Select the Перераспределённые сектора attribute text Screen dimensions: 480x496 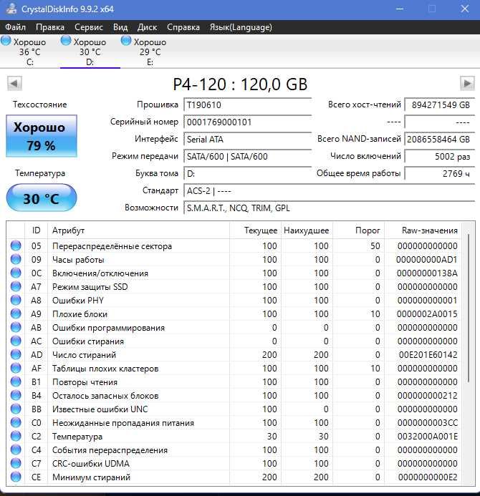click(112, 246)
